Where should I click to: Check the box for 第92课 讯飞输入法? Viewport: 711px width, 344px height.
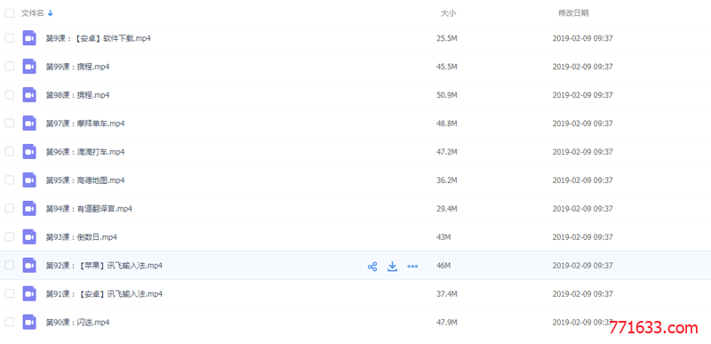pyautogui.click(x=10, y=265)
